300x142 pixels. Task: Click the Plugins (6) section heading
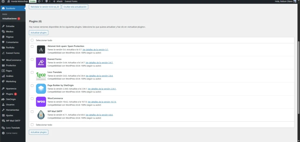[x=35, y=21]
